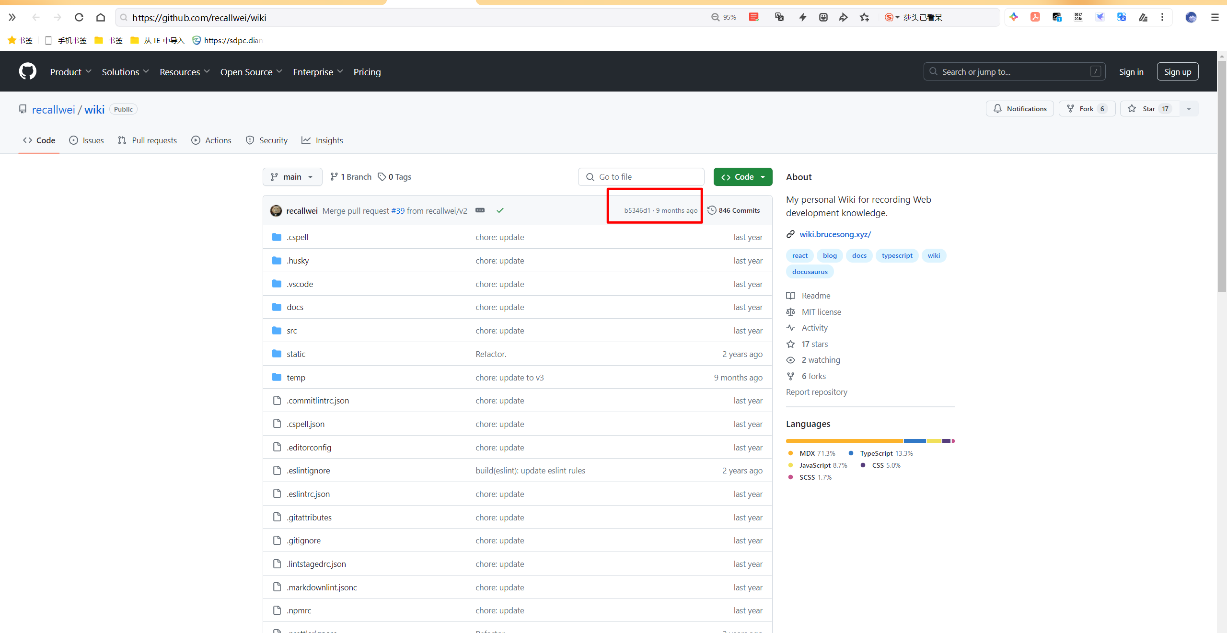The width and height of the screenshot is (1227, 633).
Task: Switch to the Insights tab
Action: coord(322,140)
